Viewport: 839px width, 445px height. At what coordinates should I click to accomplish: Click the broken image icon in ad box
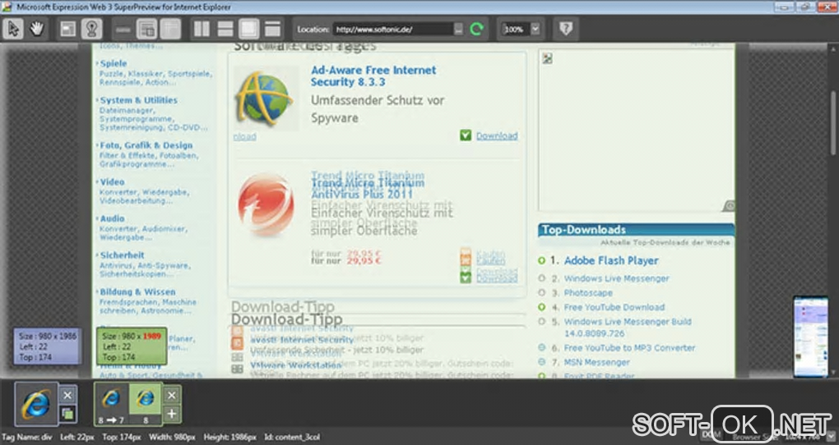pos(547,58)
